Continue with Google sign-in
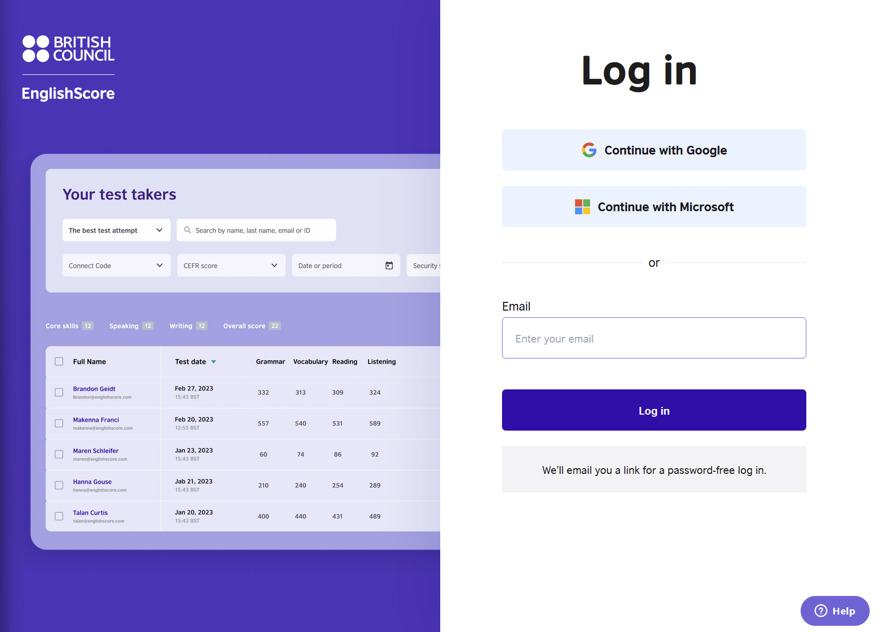 point(654,150)
